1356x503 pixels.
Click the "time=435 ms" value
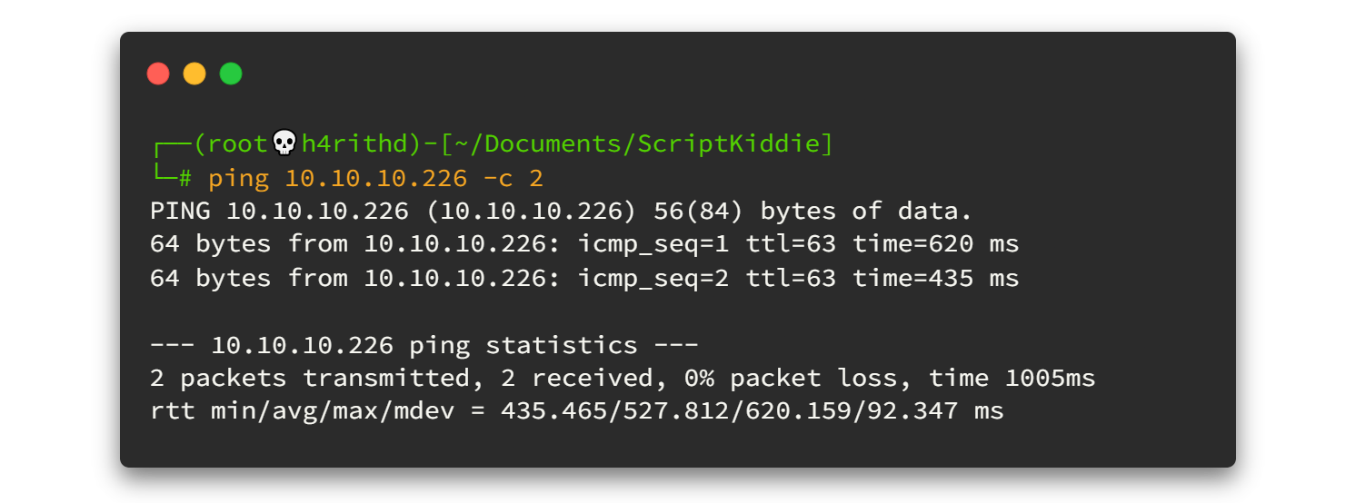[935, 279]
